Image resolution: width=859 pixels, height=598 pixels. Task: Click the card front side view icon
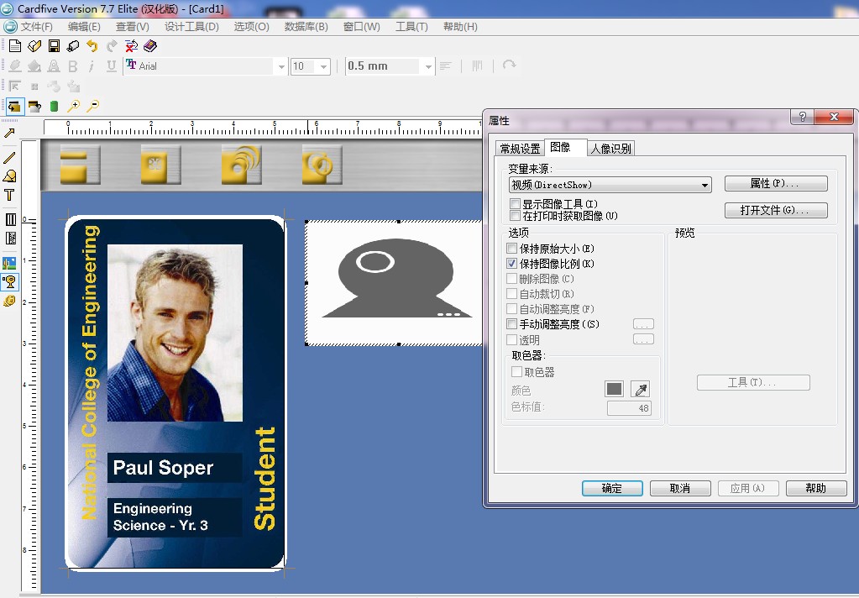point(15,106)
